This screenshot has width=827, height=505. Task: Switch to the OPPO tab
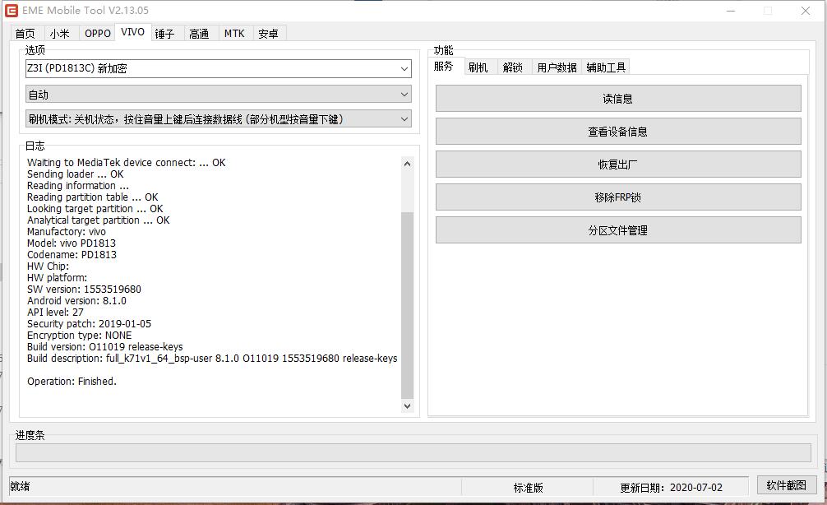click(x=98, y=33)
